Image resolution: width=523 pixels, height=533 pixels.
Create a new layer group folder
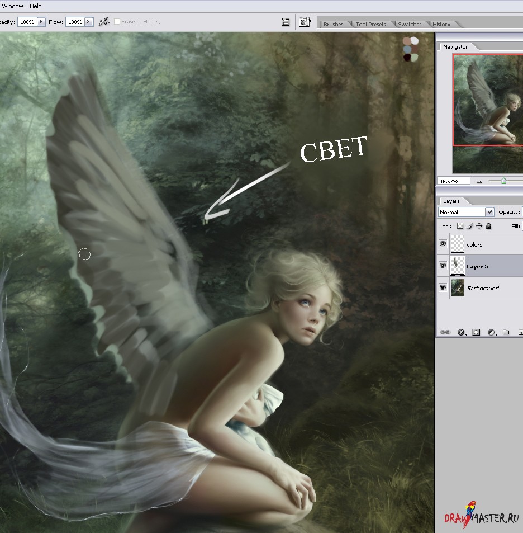point(506,332)
